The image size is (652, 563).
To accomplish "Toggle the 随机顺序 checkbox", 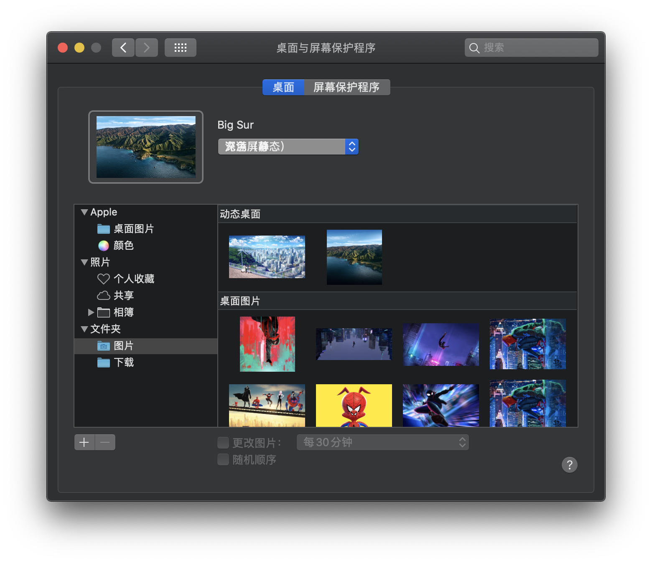I will [x=223, y=459].
